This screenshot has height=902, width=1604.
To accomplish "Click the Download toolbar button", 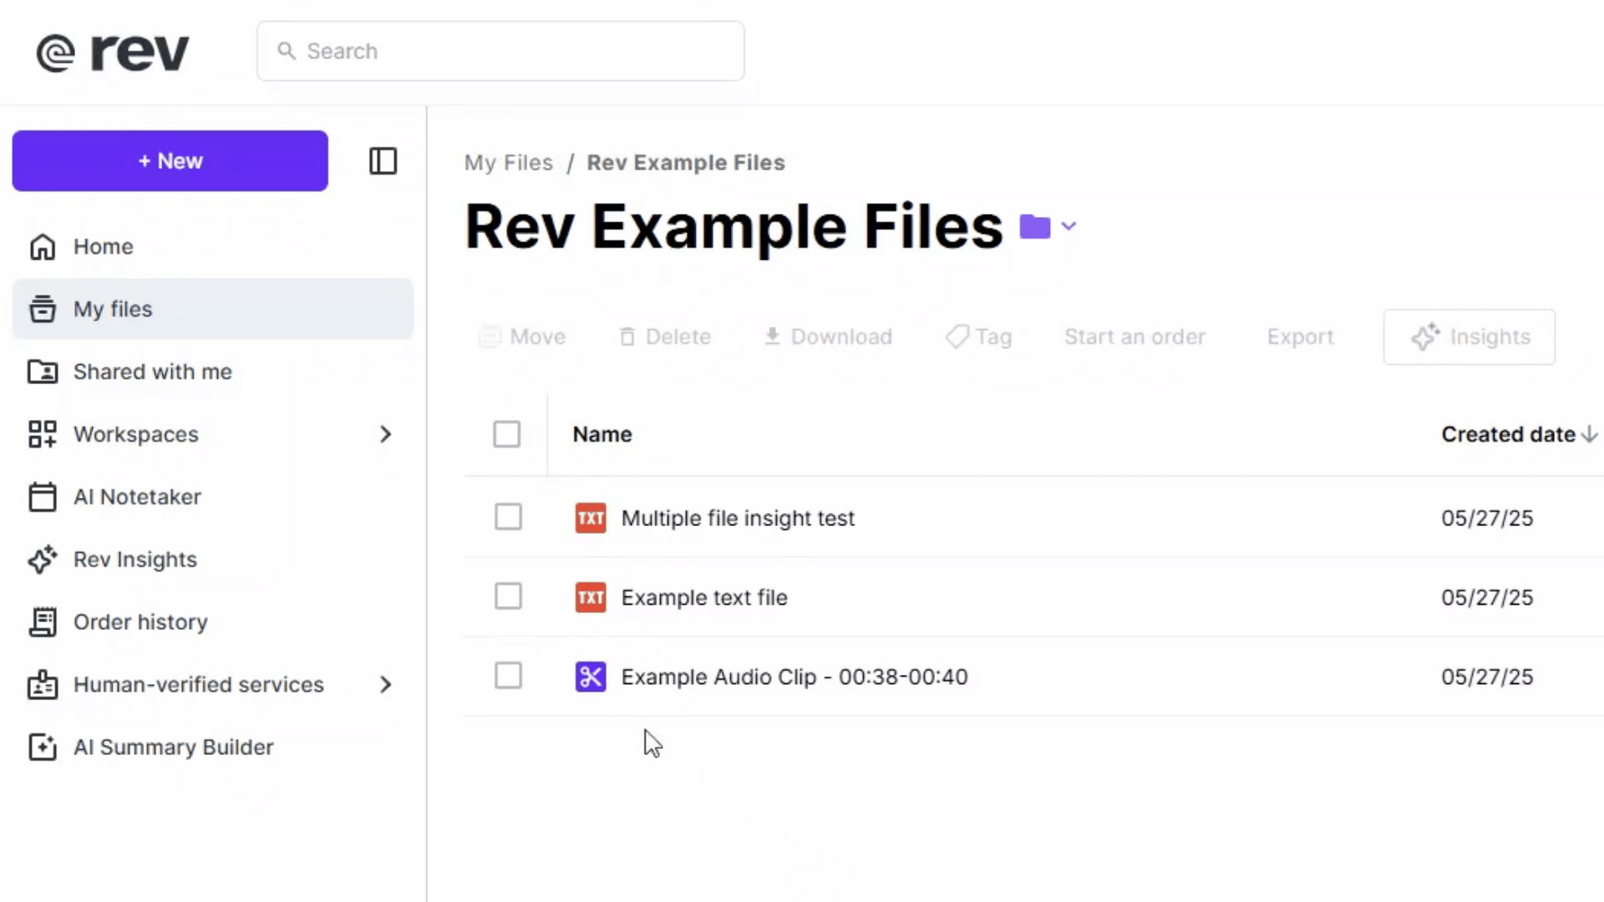I will pos(828,337).
